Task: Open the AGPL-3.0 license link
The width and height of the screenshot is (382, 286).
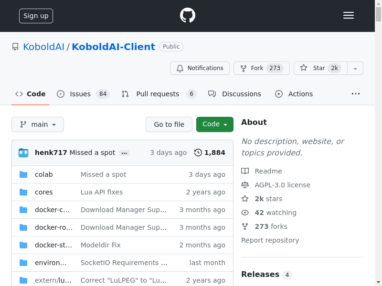Action: 282,185
